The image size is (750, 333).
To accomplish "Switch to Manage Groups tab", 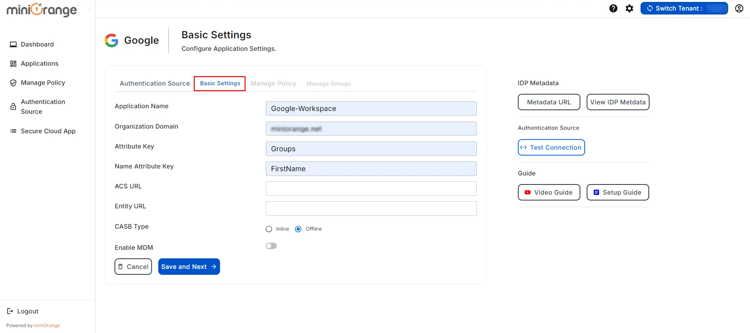I will pos(329,84).
